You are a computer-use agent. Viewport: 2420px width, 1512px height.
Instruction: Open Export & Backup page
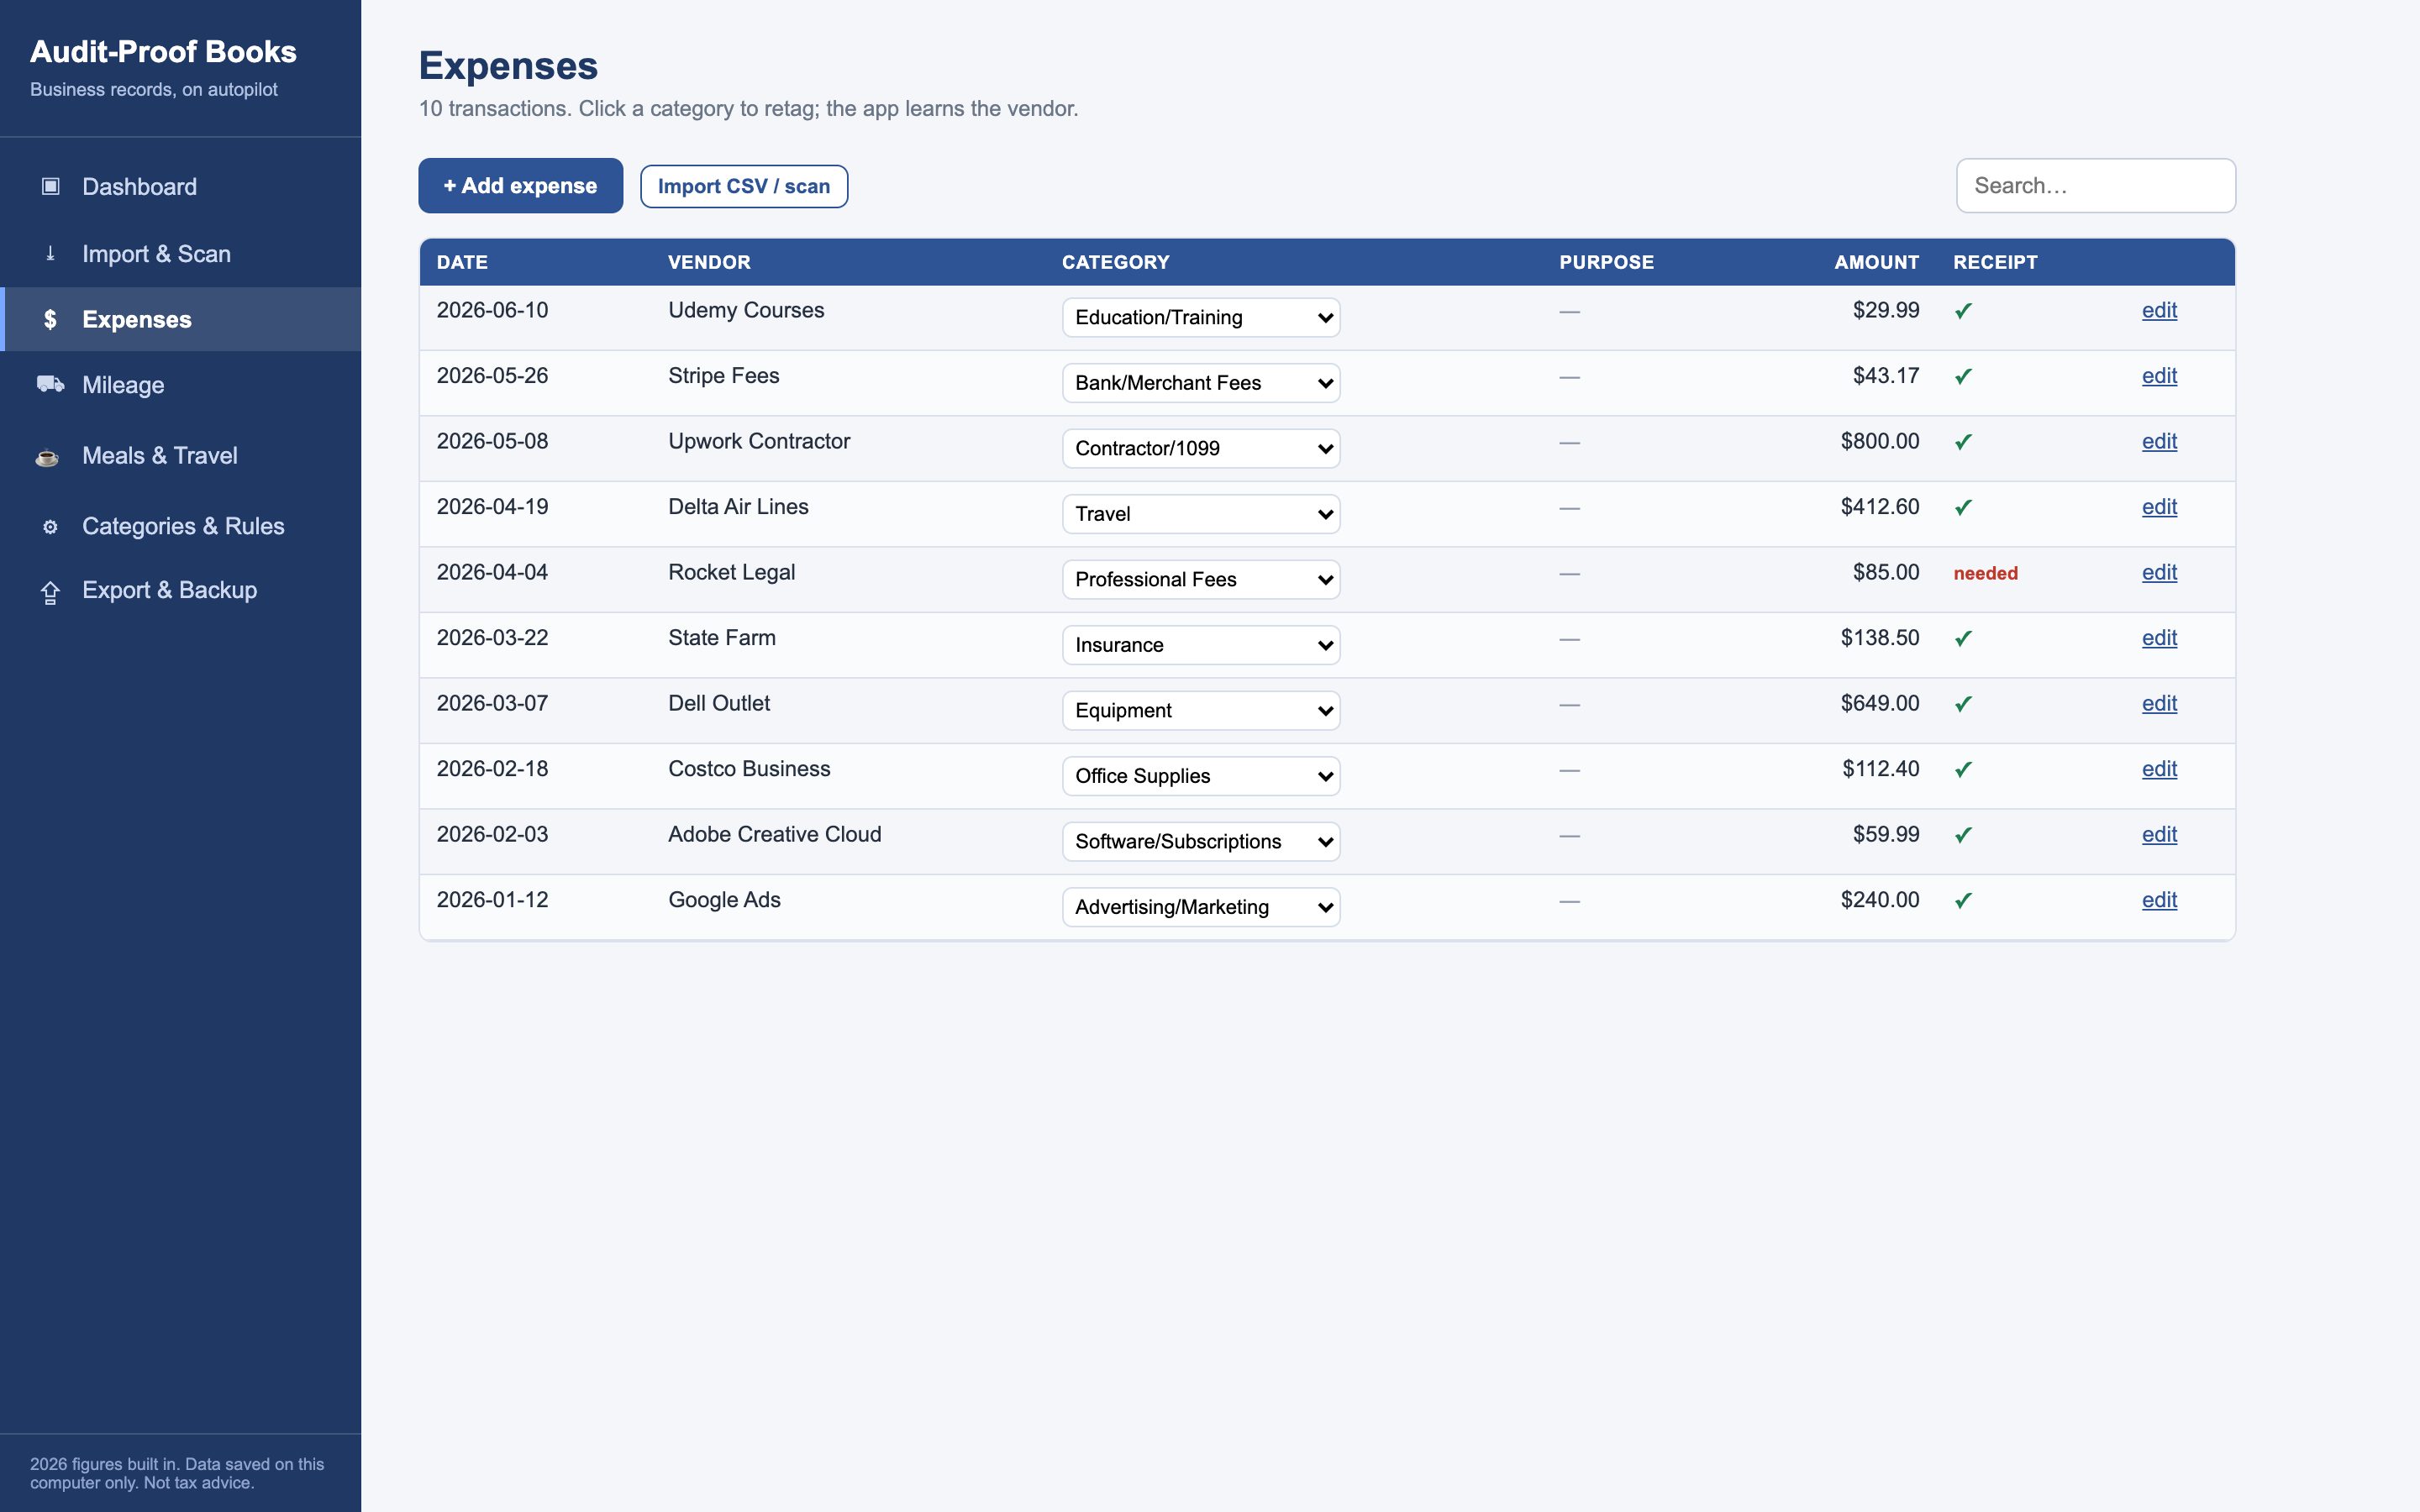[180, 590]
